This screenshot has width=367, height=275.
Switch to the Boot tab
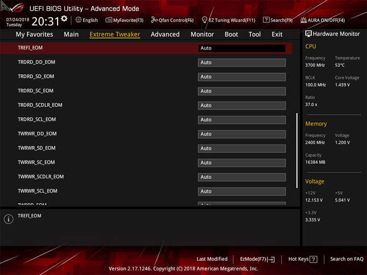[231, 35]
